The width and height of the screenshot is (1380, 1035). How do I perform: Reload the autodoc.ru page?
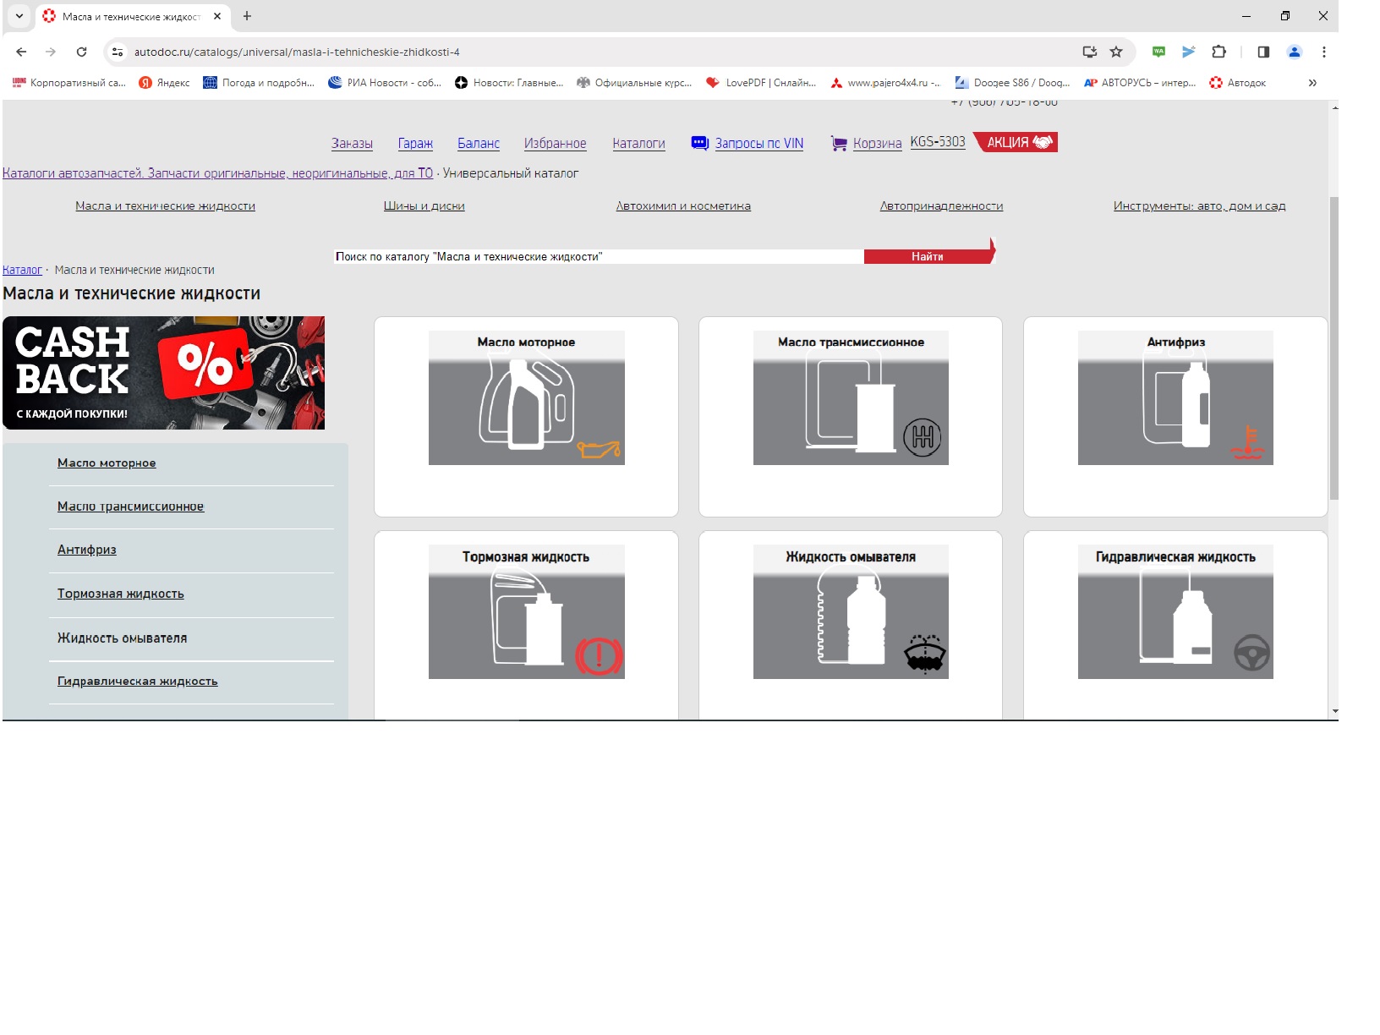tap(81, 52)
